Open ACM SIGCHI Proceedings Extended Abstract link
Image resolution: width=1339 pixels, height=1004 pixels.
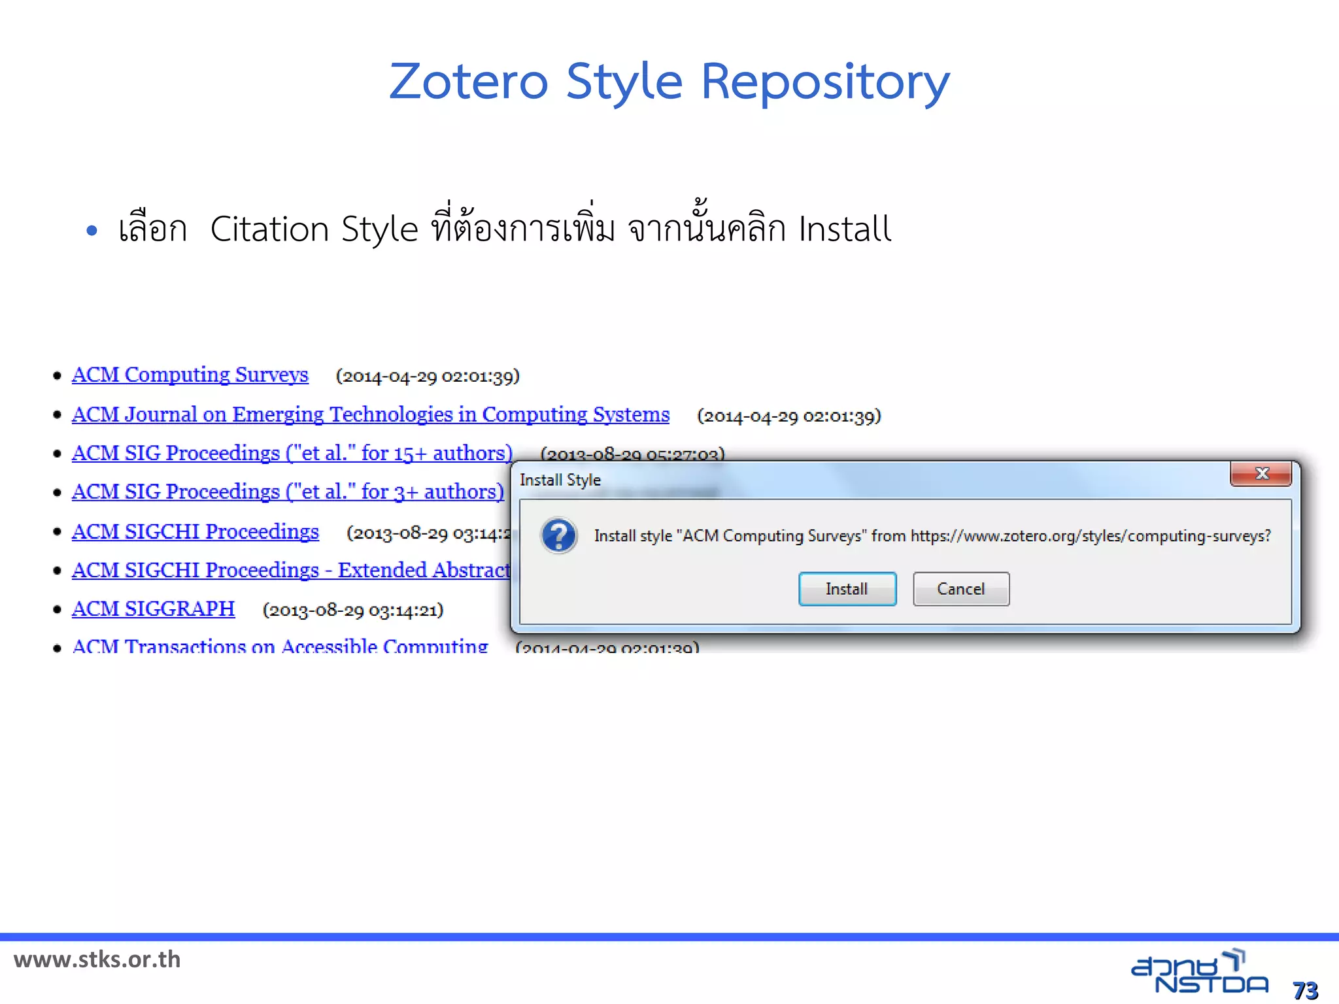[291, 570]
